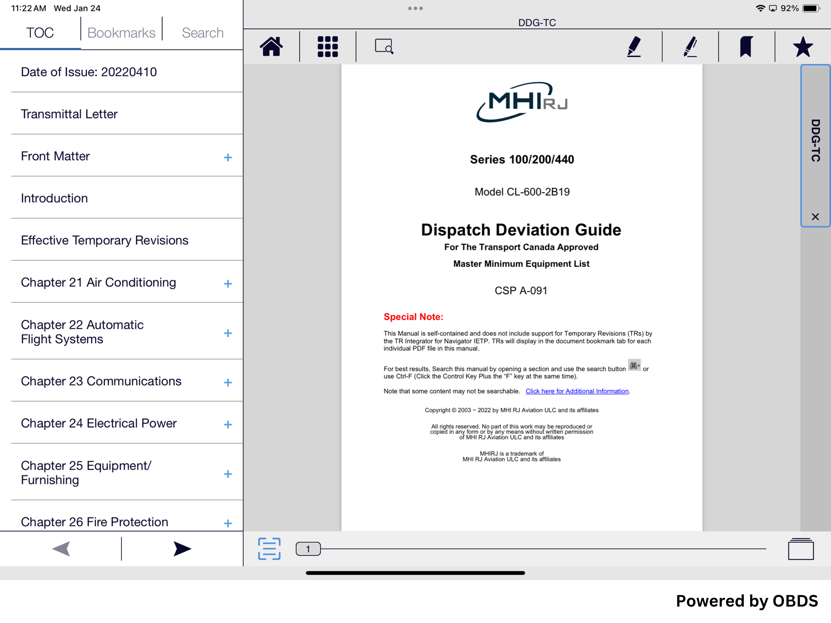Close the DDG-TC side tab
This screenshot has width=831, height=623.
point(815,217)
